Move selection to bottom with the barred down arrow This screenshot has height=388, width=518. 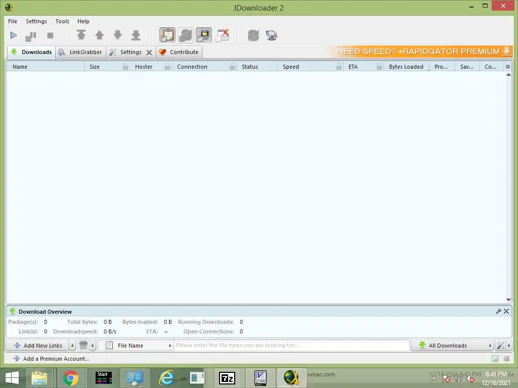[x=136, y=35]
